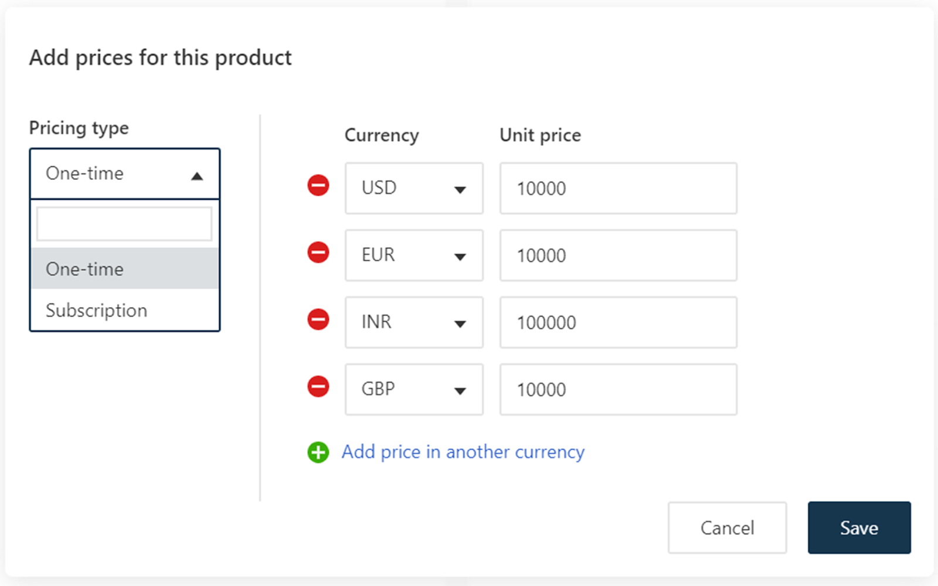Click the INR unit price field
This screenshot has width=938, height=586.
pos(618,322)
